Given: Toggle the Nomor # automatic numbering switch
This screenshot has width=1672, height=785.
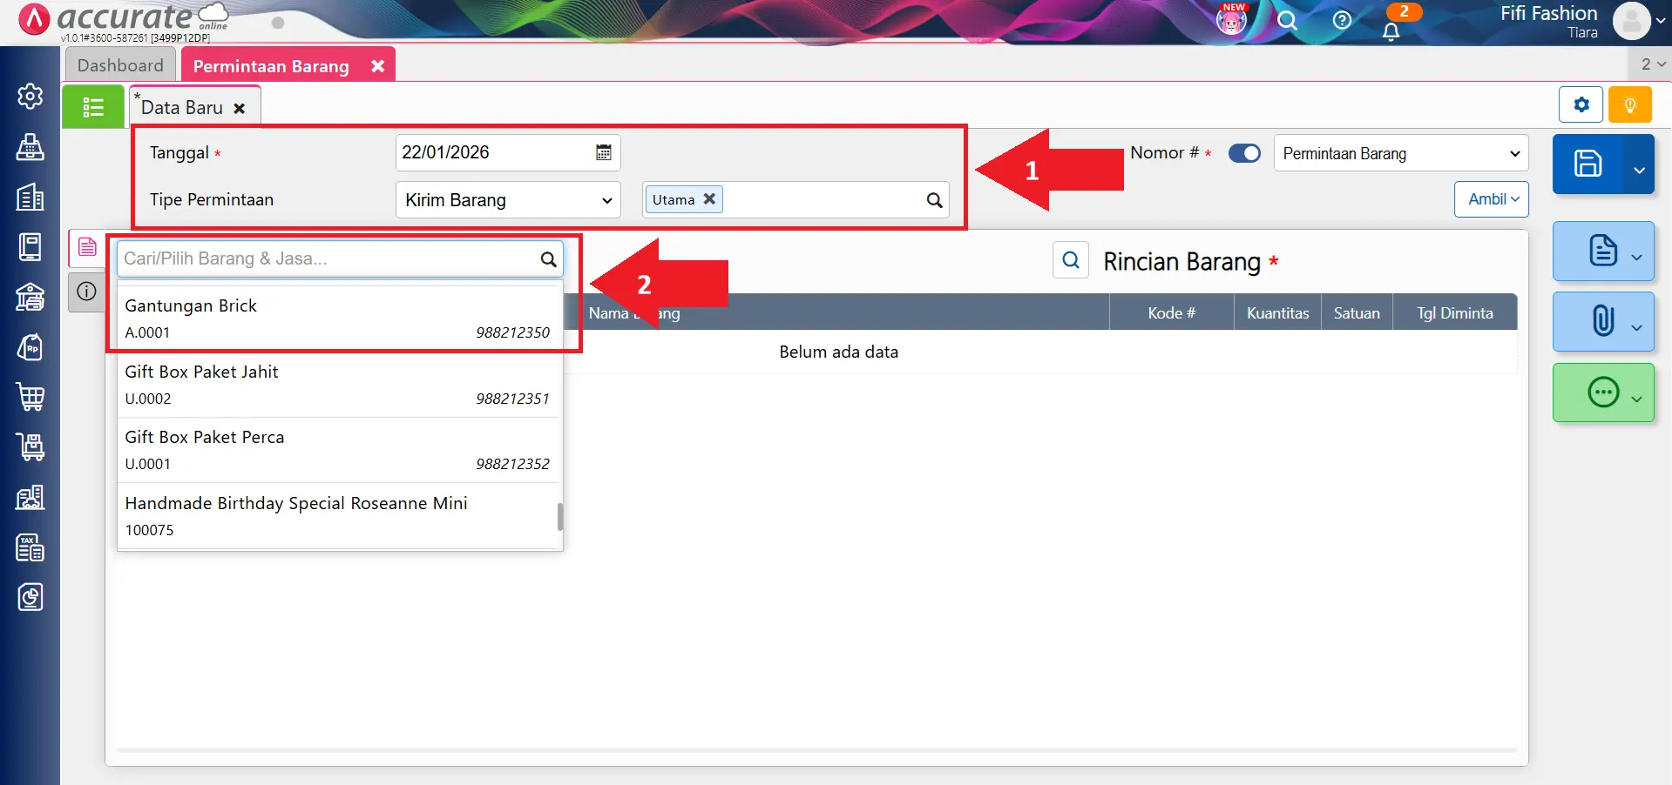Looking at the screenshot, I should [1243, 153].
